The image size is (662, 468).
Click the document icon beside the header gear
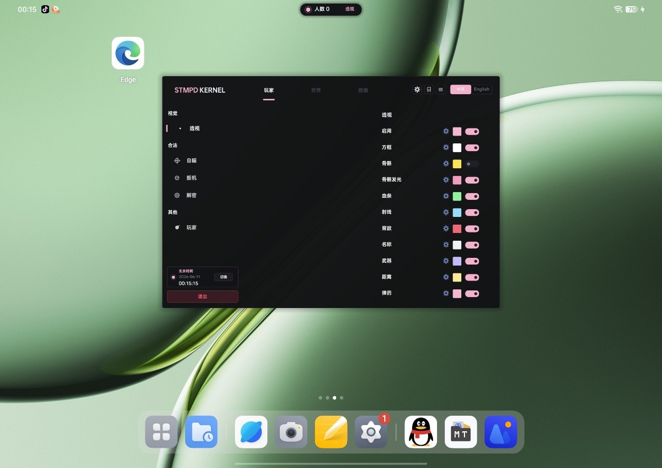coord(429,90)
